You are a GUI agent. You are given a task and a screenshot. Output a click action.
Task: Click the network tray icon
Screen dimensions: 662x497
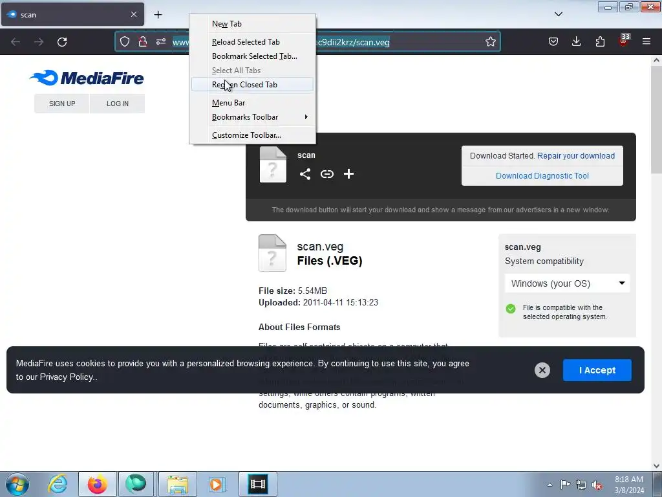tap(581, 485)
